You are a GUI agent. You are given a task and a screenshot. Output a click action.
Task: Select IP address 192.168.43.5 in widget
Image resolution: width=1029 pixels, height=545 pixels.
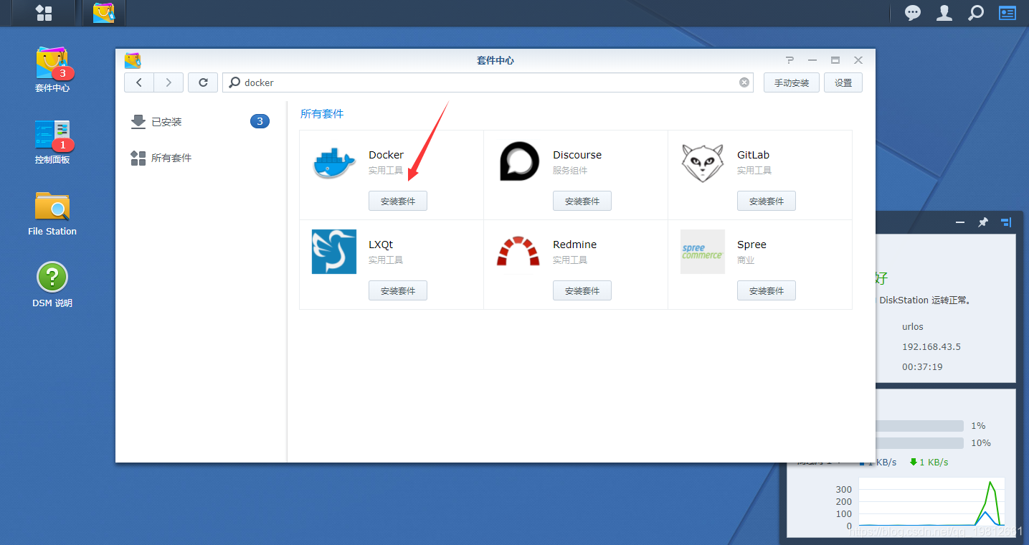(x=931, y=346)
